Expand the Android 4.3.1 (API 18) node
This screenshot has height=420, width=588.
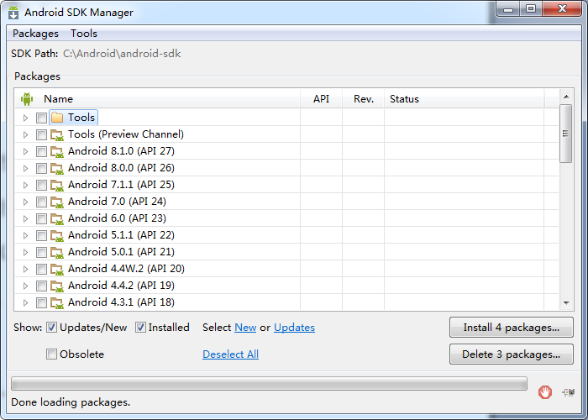pyautogui.click(x=25, y=302)
